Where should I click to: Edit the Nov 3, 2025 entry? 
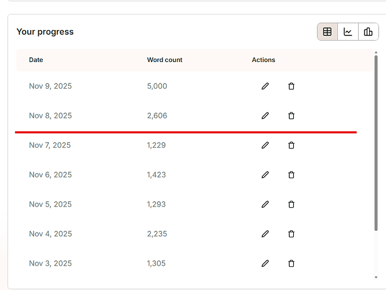tap(265, 263)
